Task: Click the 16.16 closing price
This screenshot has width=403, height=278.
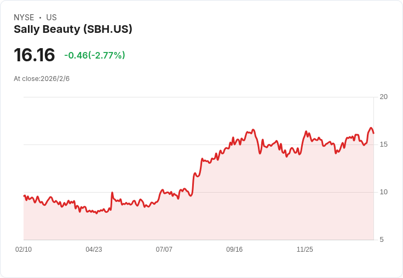Action: point(34,55)
